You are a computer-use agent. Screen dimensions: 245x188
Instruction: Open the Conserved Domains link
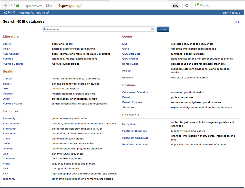coord(135,92)
